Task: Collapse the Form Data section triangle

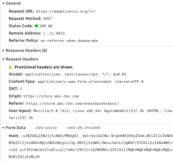Action: click(x=3, y=128)
